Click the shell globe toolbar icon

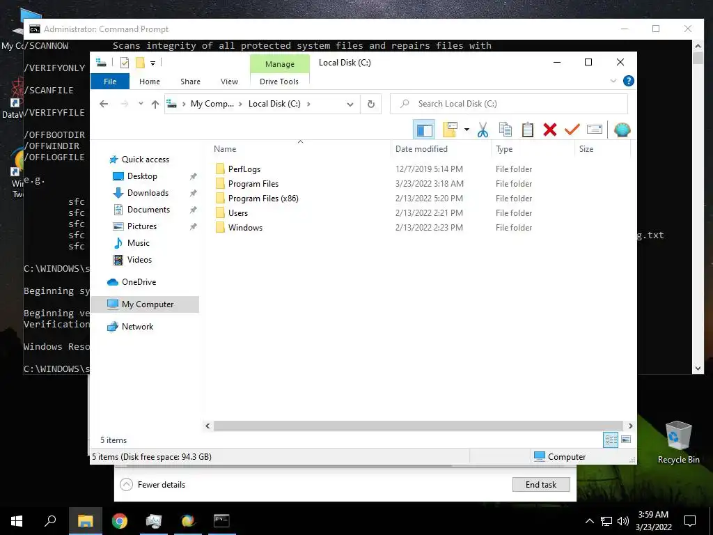click(622, 130)
